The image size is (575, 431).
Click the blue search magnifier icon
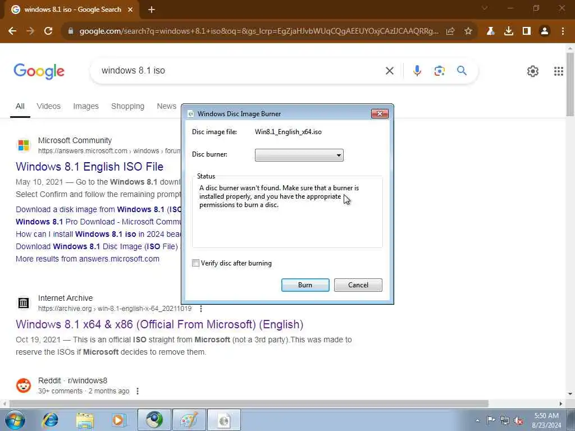[x=462, y=70]
